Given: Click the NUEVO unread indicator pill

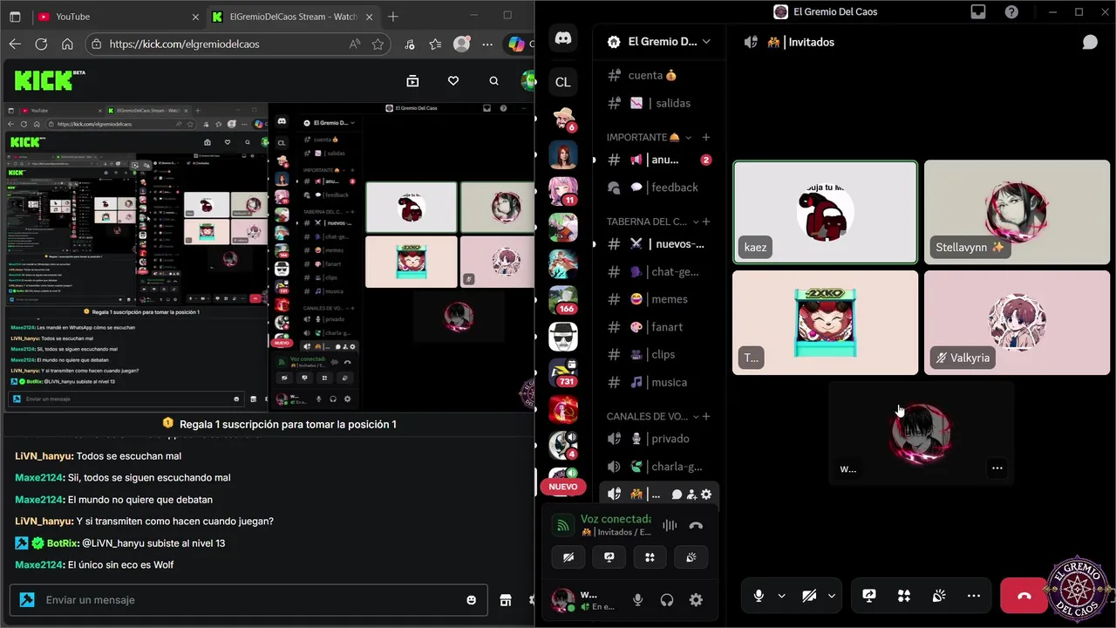Looking at the screenshot, I should click(562, 487).
